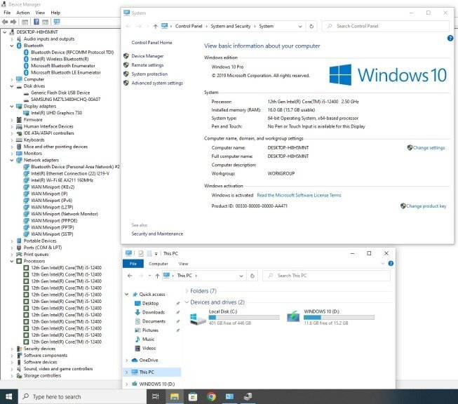The height and width of the screenshot is (404, 458).
Task: Expand the Storage controllers category
Action: (12, 376)
